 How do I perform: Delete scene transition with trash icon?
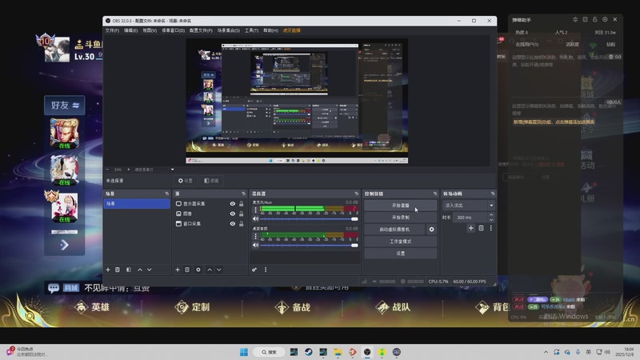pyautogui.click(x=482, y=228)
